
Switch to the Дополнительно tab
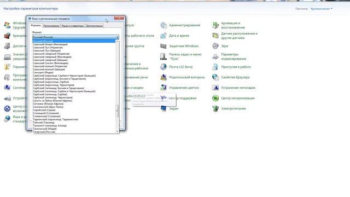pos(95,26)
